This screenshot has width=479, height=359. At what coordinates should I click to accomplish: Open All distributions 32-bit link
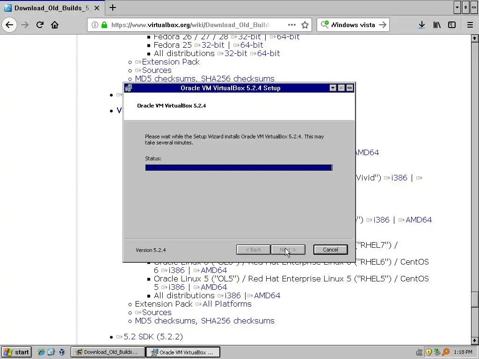click(x=236, y=53)
